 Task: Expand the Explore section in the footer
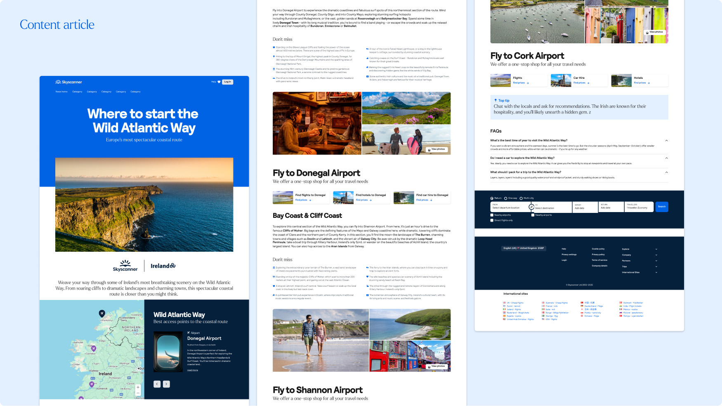[x=656, y=249]
